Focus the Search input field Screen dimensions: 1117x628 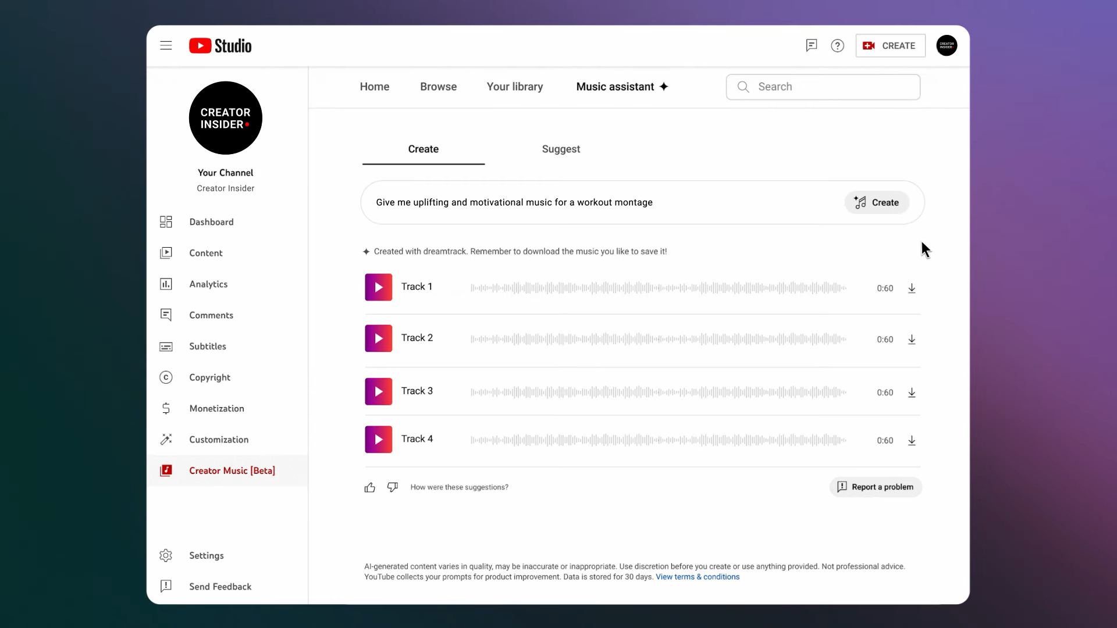[x=832, y=87]
